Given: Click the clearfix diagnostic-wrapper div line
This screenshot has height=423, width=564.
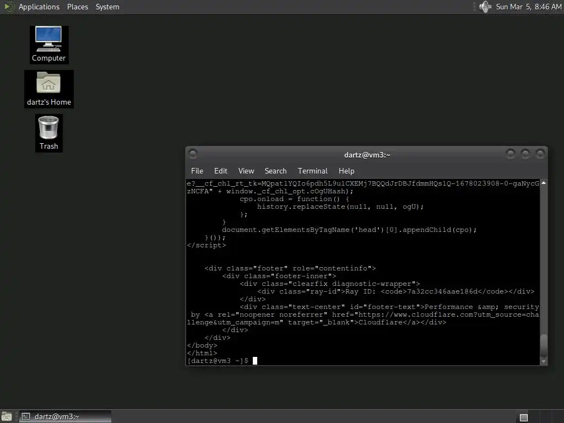Looking at the screenshot, I should [x=330, y=284].
